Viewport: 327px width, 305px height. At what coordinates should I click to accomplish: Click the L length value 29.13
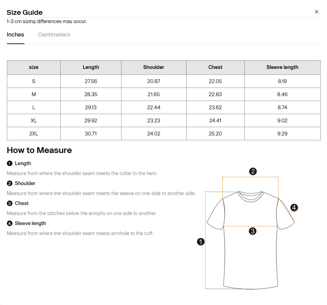coord(91,108)
